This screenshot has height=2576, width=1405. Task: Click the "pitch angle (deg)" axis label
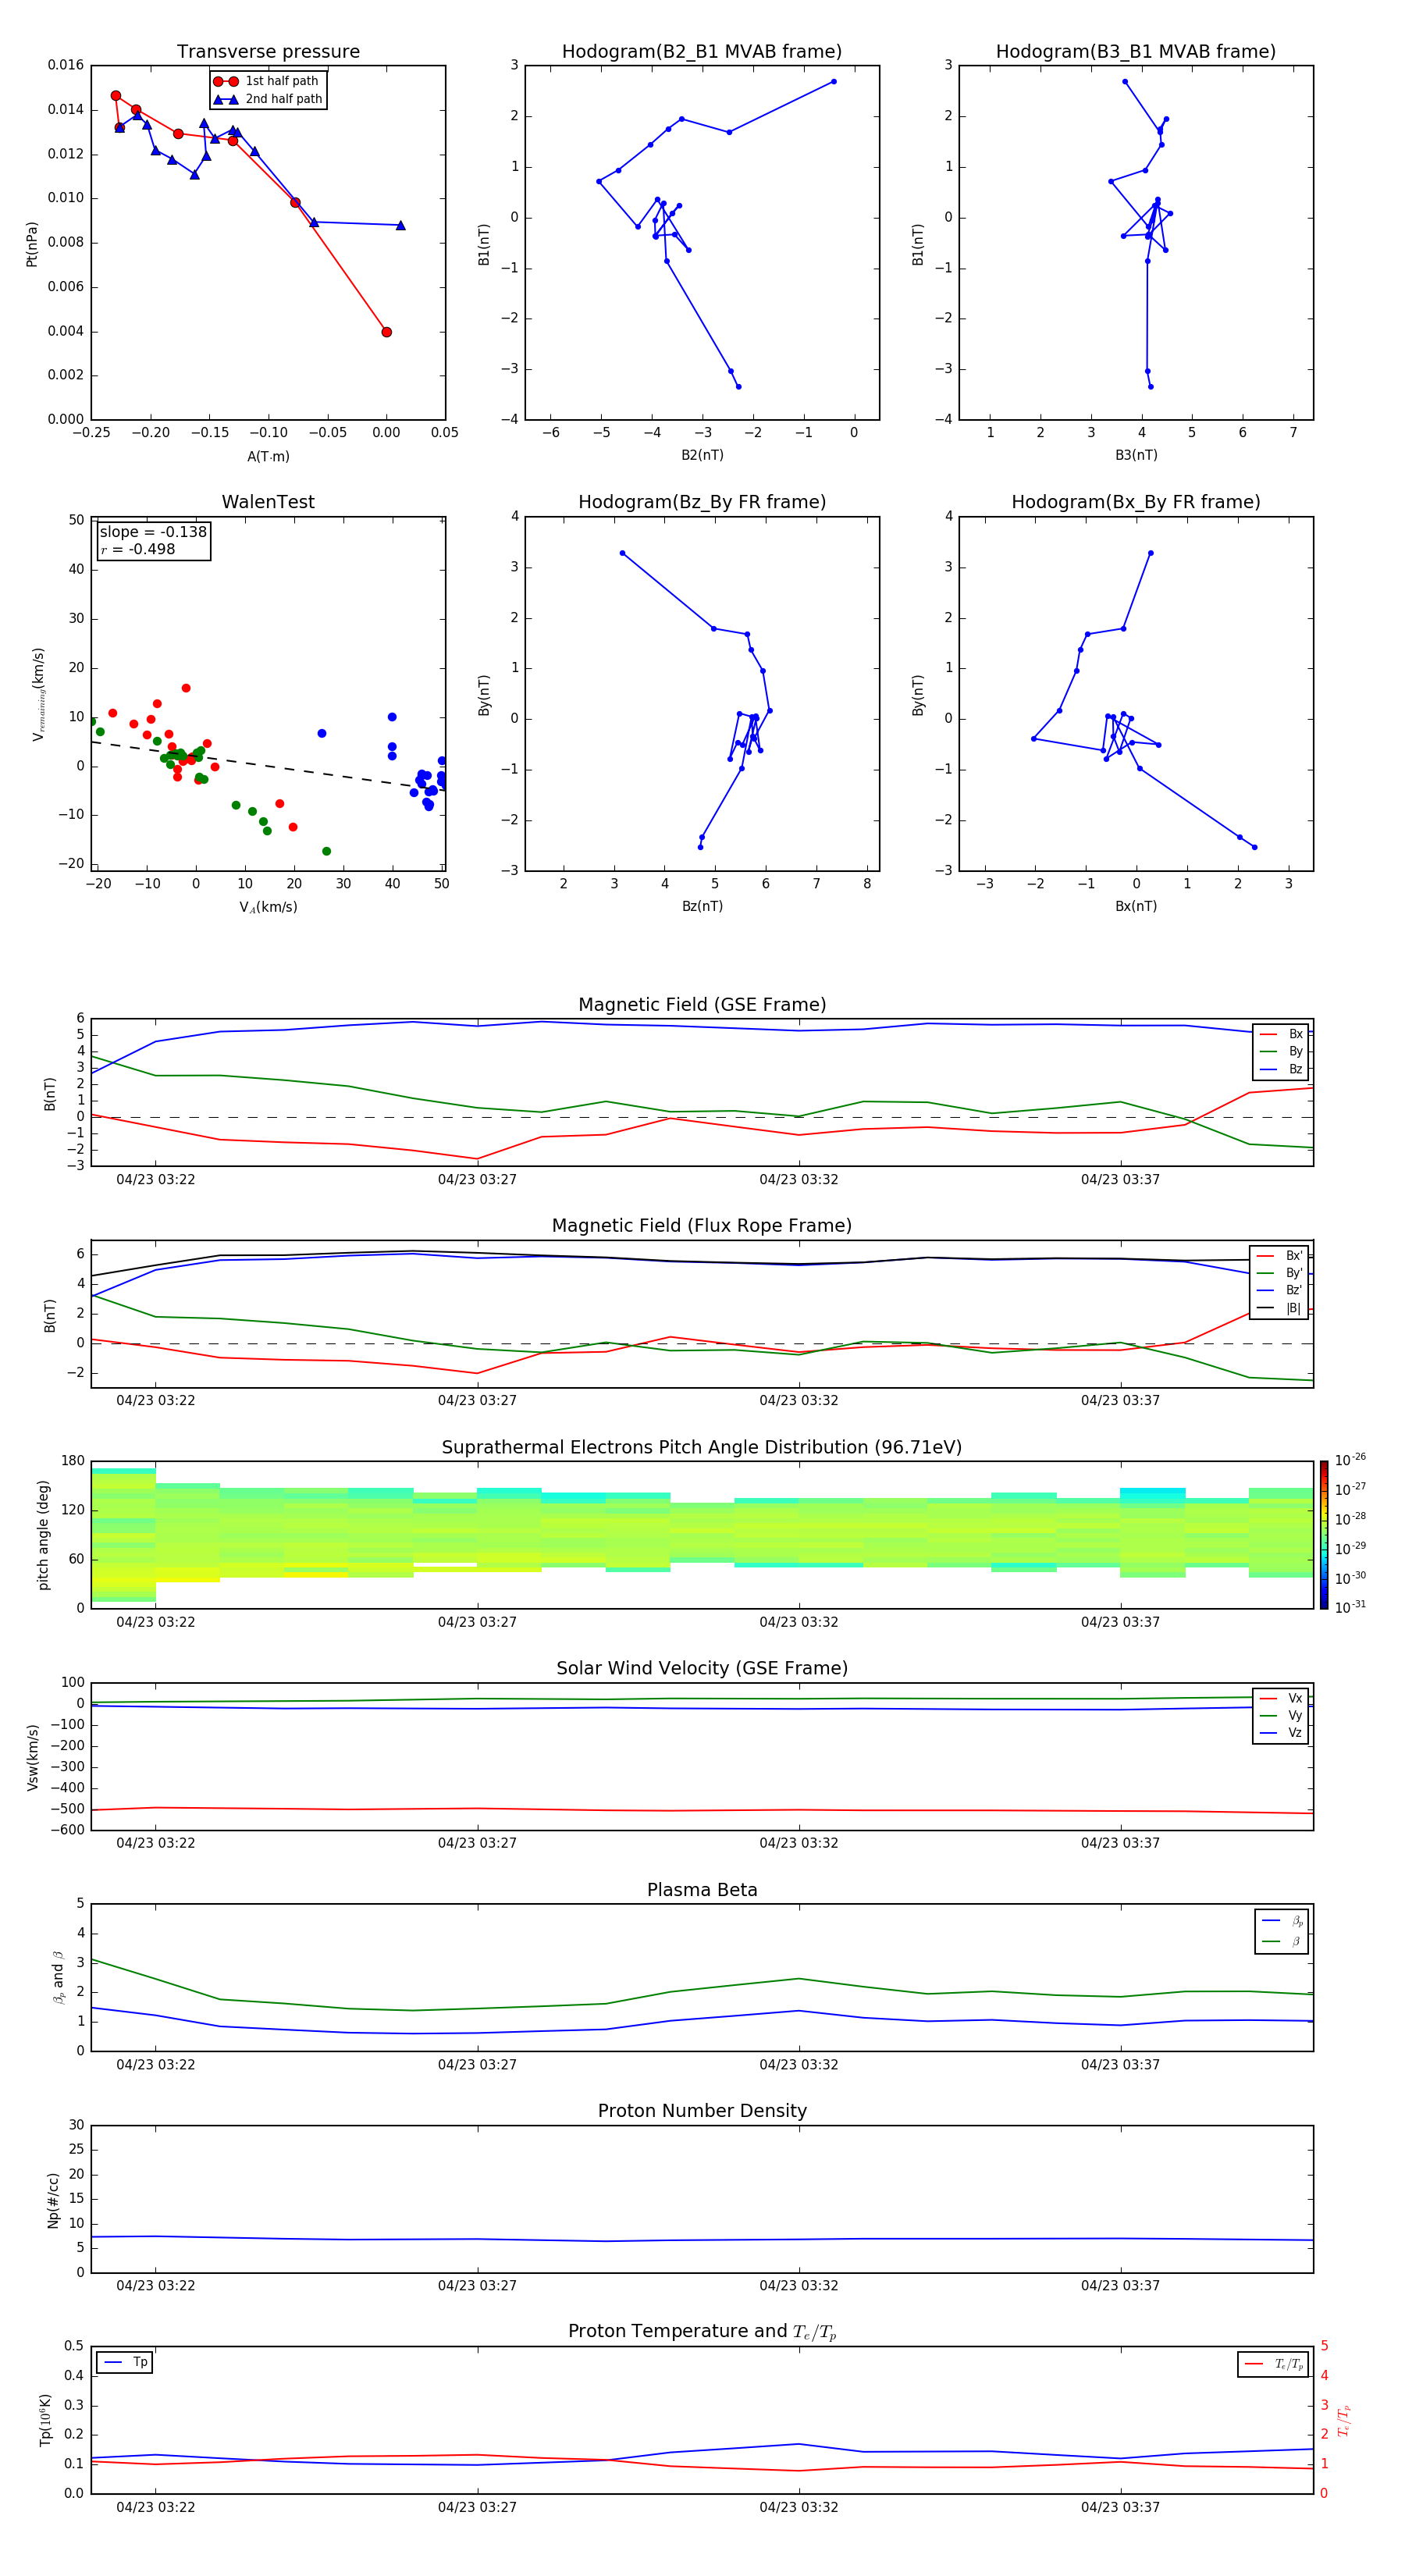pyautogui.click(x=43, y=1535)
